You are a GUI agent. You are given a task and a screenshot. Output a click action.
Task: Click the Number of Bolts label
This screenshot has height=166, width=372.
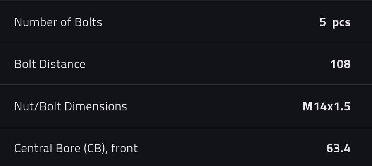point(58,22)
